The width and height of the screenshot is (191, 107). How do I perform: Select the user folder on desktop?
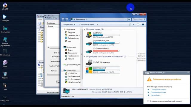5,86
